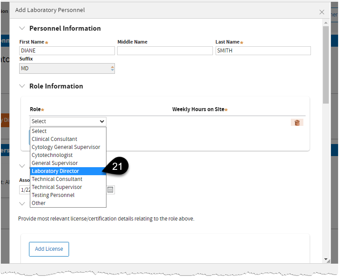Viewport: 339px width, 277px height.
Task: Choose Testing Personnel role option
Action: tap(53, 195)
